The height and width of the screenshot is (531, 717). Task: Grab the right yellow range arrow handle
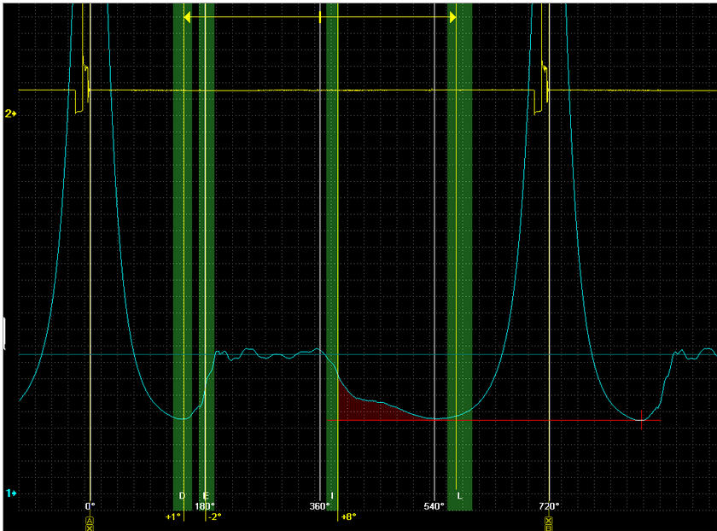click(452, 17)
